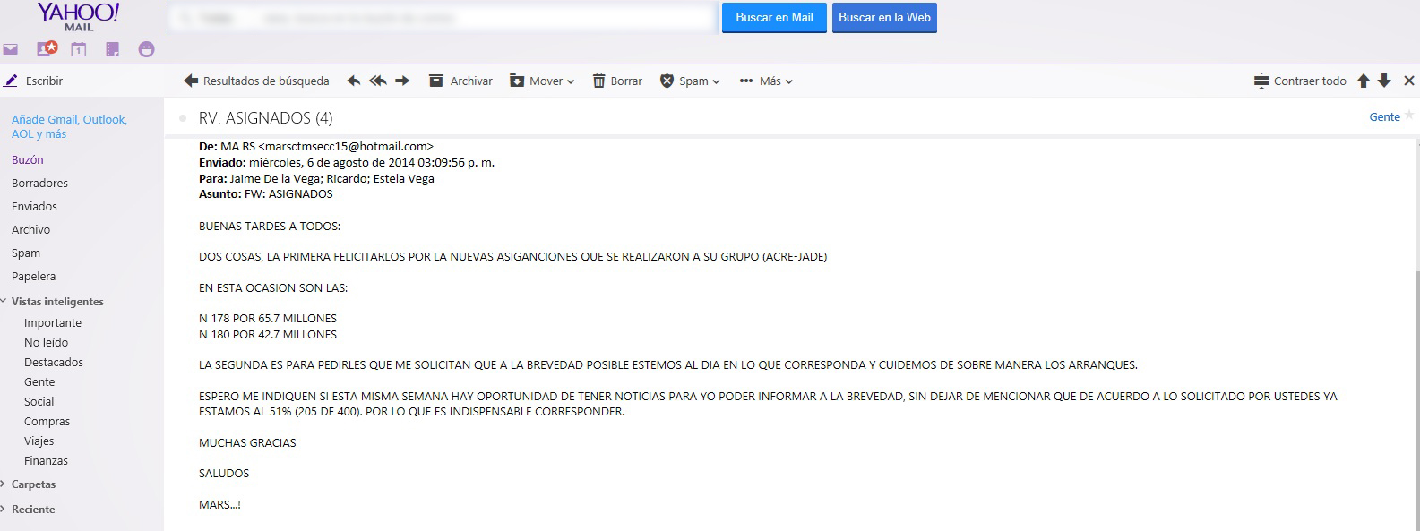Click into the search input field
1420x531 pixels.
point(443,18)
